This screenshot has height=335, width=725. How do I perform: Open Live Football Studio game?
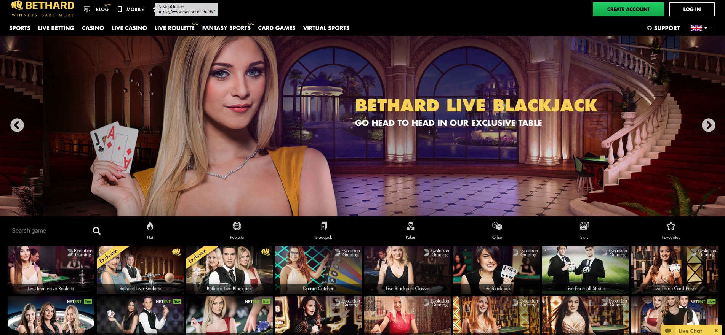tap(586, 270)
